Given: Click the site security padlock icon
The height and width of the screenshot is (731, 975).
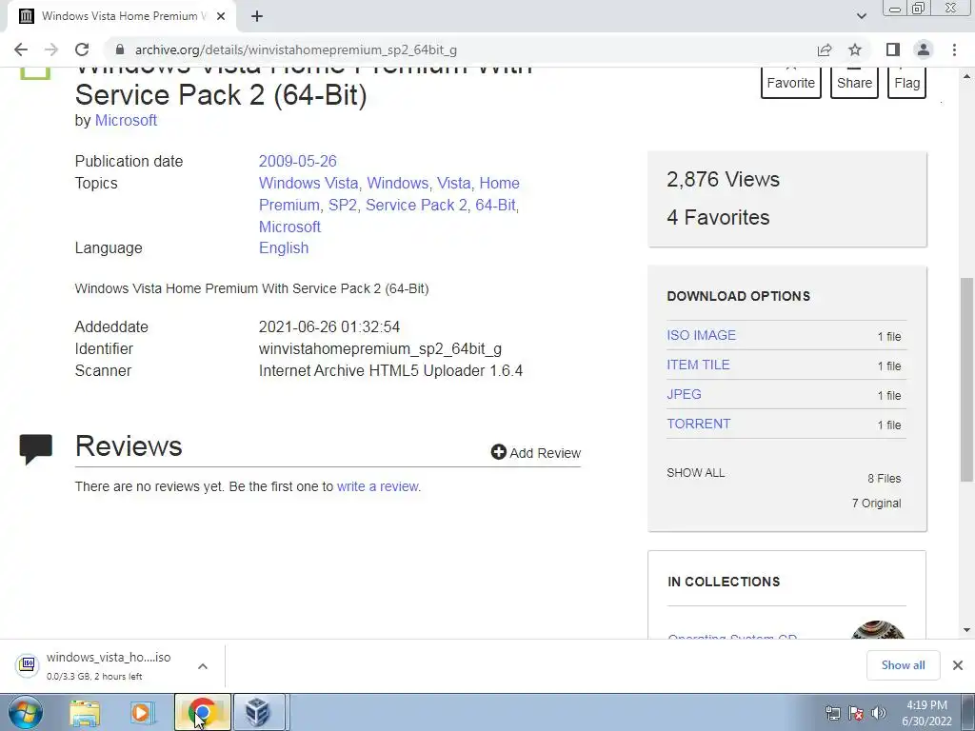Looking at the screenshot, I should [x=120, y=49].
